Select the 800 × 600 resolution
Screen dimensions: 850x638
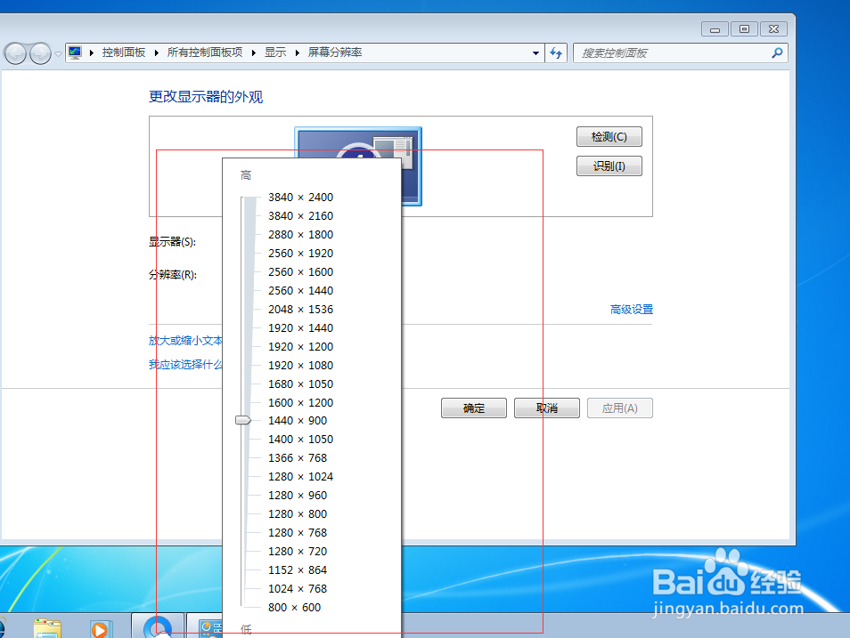(x=294, y=607)
